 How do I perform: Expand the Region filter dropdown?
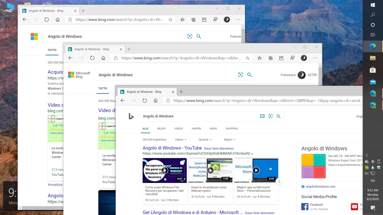click(x=229, y=140)
